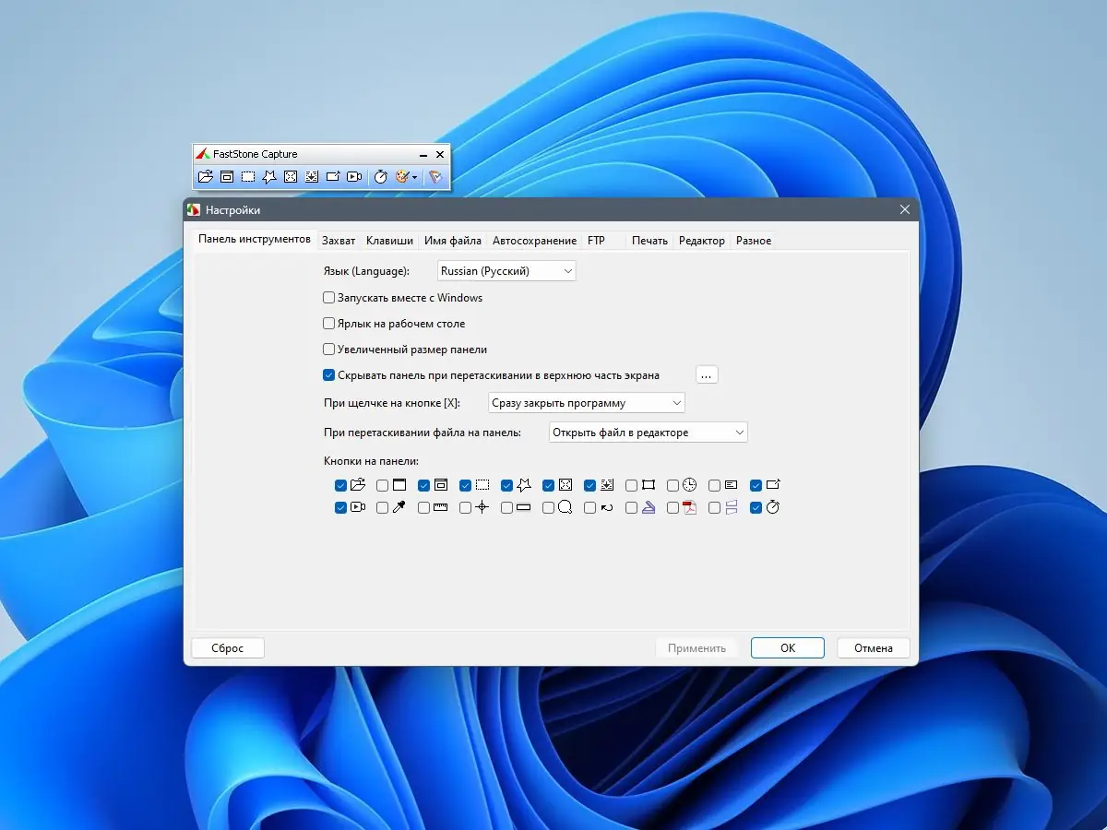Viewport: 1107px width, 830px height.
Task: Enable the horizontal bar icon button checkbox
Action: tap(506, 507)
